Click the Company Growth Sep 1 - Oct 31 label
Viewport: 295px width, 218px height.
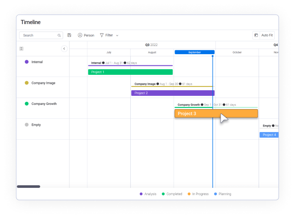pyautogui.click(x=207, y=105)
